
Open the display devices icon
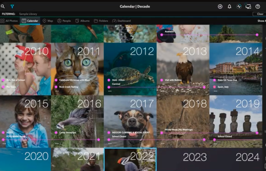pos(248,7)
